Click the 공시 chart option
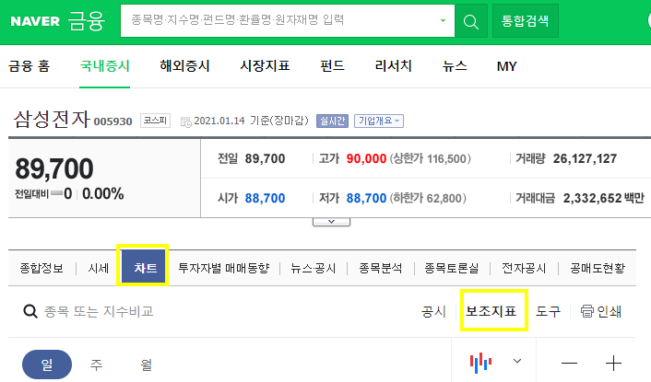This screenshot has height=382, width=651. (x=433, y=311)
